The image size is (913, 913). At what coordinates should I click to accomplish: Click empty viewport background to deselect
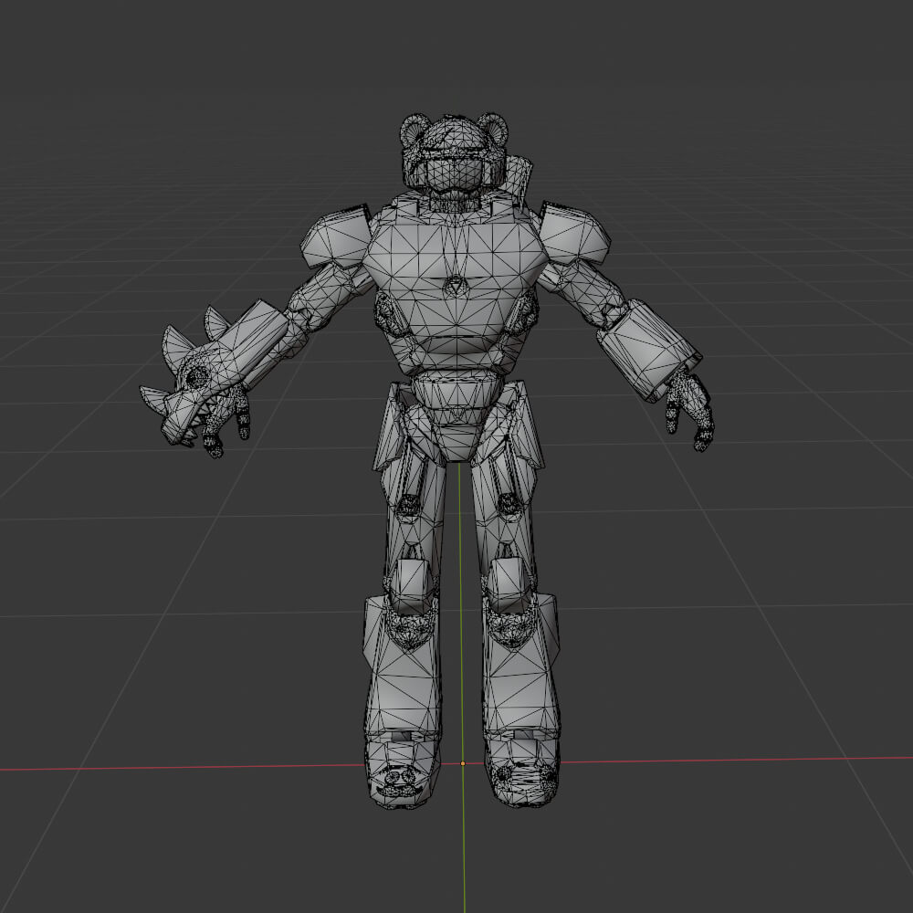(137, 137)
